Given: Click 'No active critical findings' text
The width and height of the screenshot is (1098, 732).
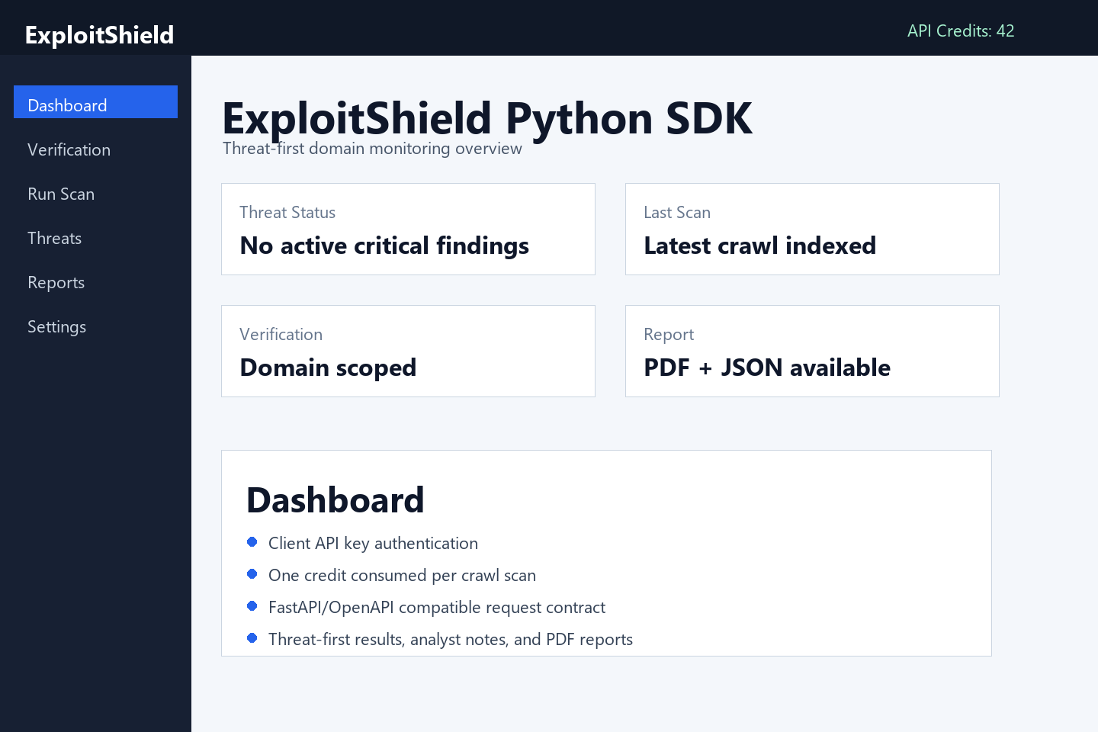Looking at the screenshot, I should tap(384, 246).
